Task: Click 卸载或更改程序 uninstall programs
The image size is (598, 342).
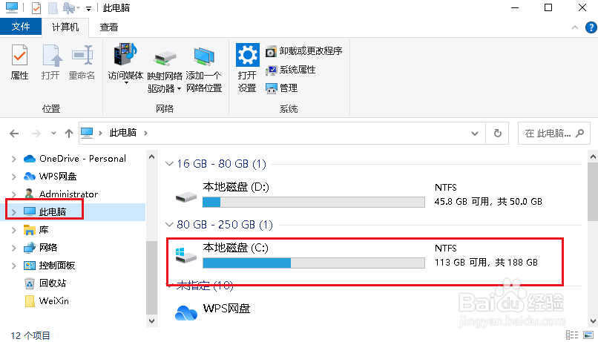Action: click(x=304, y=51)
